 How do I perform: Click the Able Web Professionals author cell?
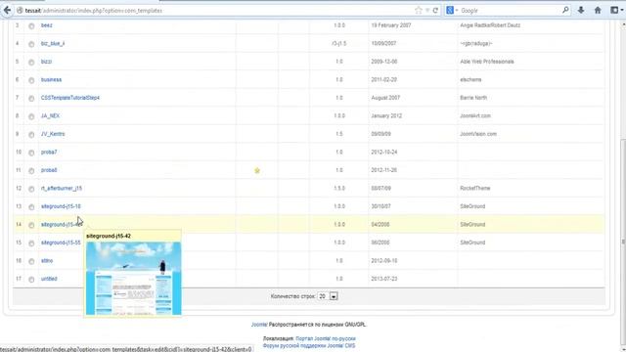[x=487, y=62]
